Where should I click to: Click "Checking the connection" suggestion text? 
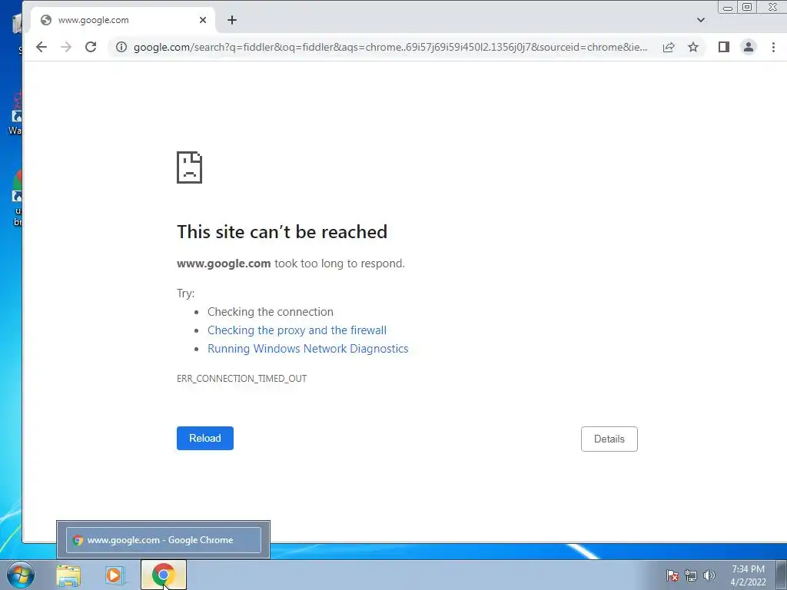[x=271, y=312]
